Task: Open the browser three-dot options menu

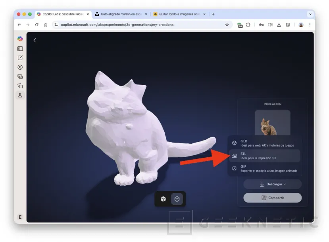Action: (x=310, y=25)
